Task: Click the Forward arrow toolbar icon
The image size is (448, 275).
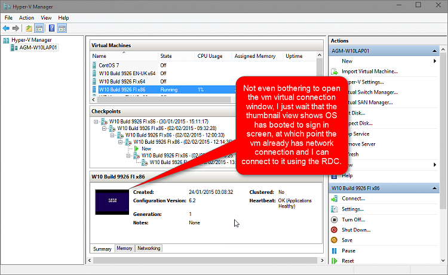Action: coord(16,28)
